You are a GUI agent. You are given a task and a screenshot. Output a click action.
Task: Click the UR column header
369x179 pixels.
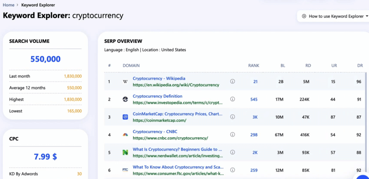pos(334,65)
